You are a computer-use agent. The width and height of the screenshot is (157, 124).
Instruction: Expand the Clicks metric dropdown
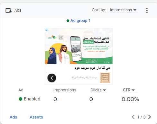pyautogui.click(x=98, y=90)
